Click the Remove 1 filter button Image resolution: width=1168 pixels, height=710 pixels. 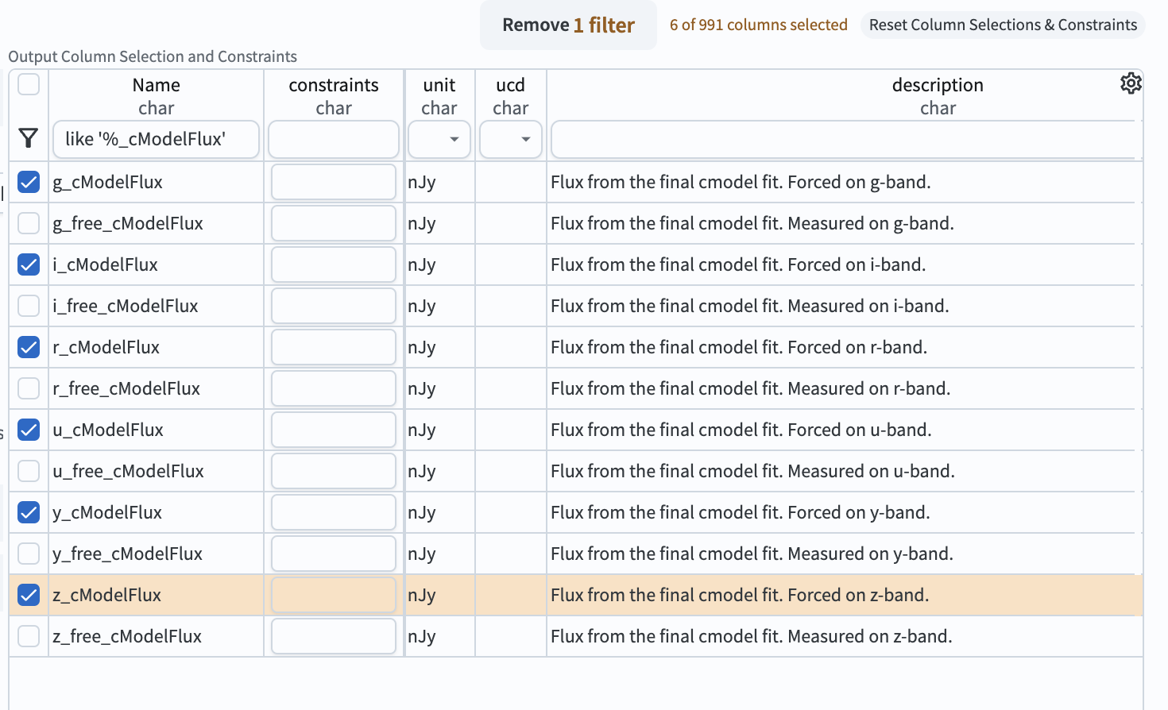click(x=567, y=25)
